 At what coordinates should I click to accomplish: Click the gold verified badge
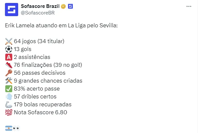coord(63,6)
